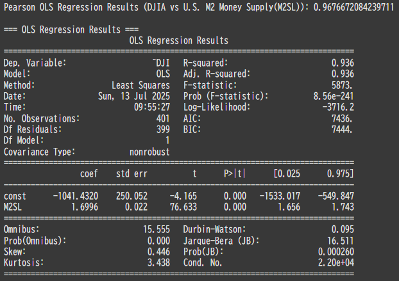Viewport: 399px width, 281px height.
Task: Select the Dep. Variable value ^DJI
Action: coord(161,63)
